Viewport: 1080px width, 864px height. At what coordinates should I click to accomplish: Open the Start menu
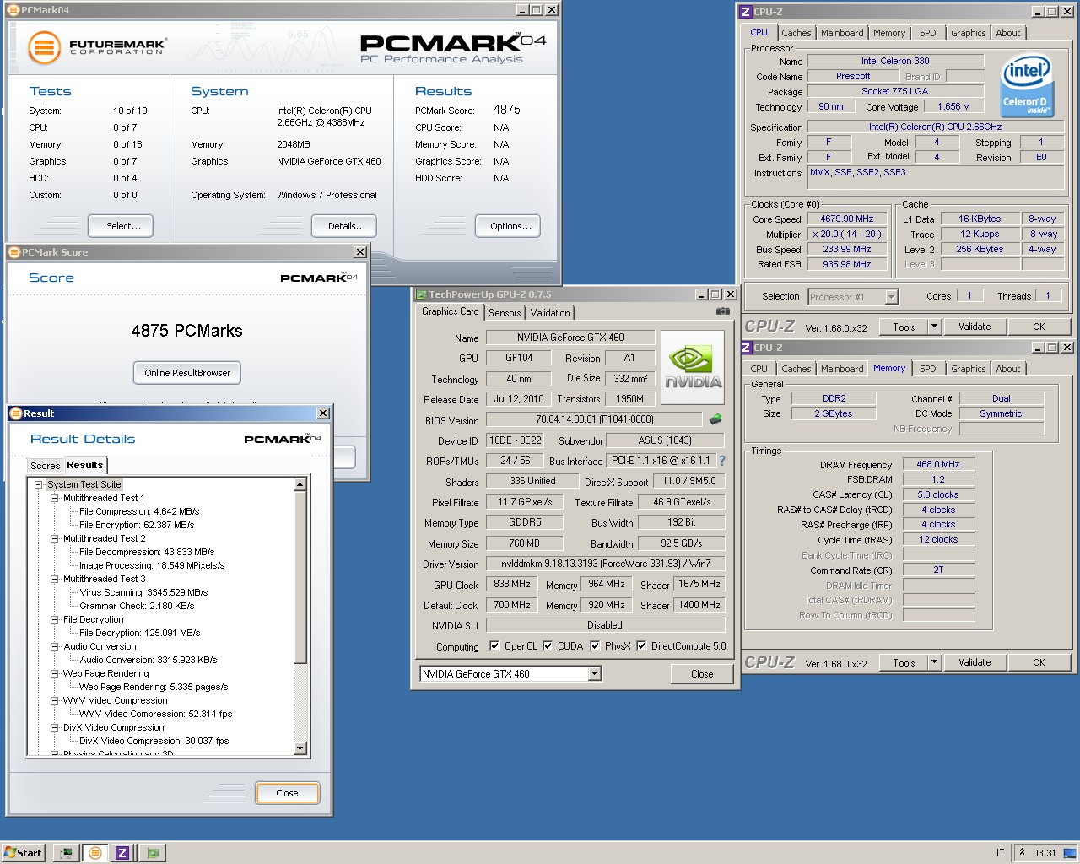pyautogui.click(x=23, y=852)
